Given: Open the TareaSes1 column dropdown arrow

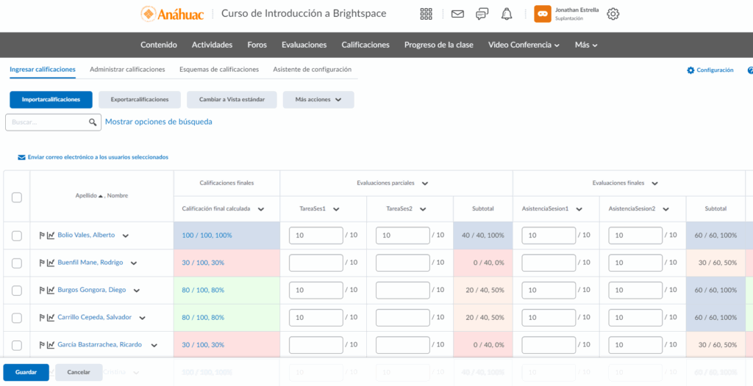Looking at the screenshot, I should (336, 209).
